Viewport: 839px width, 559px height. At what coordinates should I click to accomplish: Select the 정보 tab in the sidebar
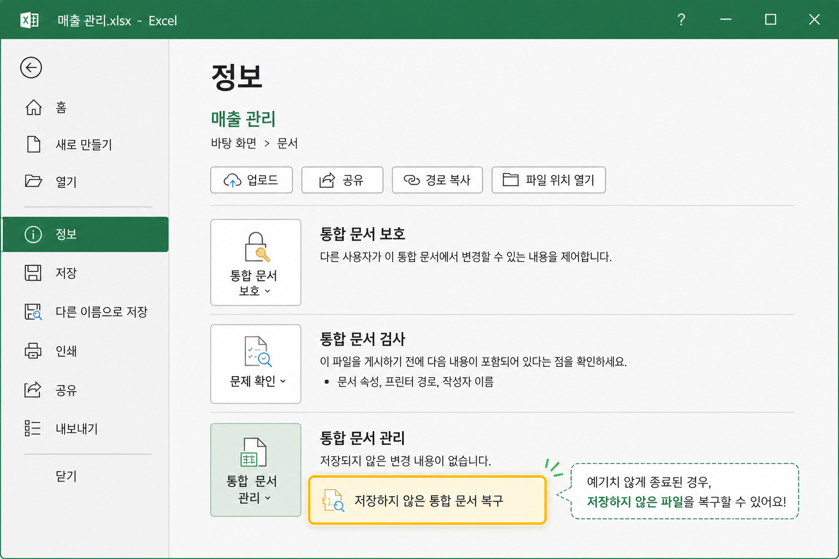coord(85,234)
